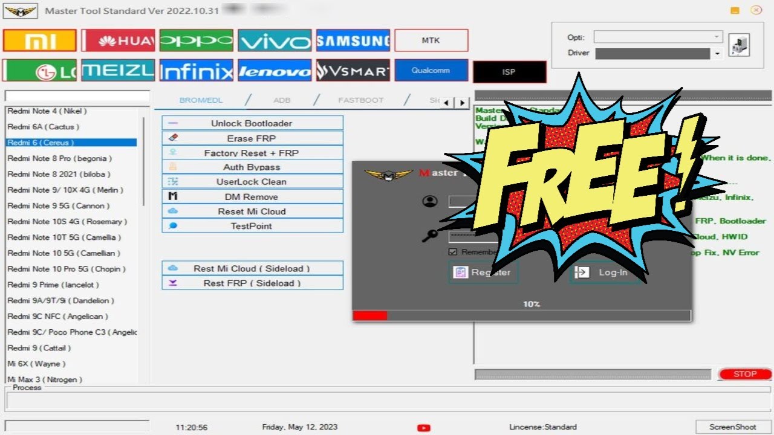This screenshot has height=435, width=774.
Task: Click UserLock Clean button
Action: coord(253,182)
